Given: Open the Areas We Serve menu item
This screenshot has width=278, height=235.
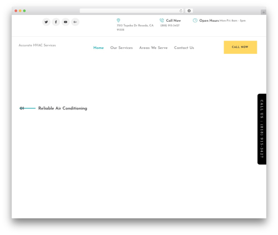Looking at the screenshot, I should coord(153,48).
